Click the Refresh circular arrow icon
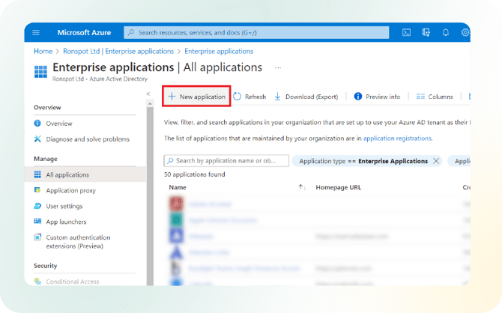Screen dimensions: 502x313 (237, 97)
